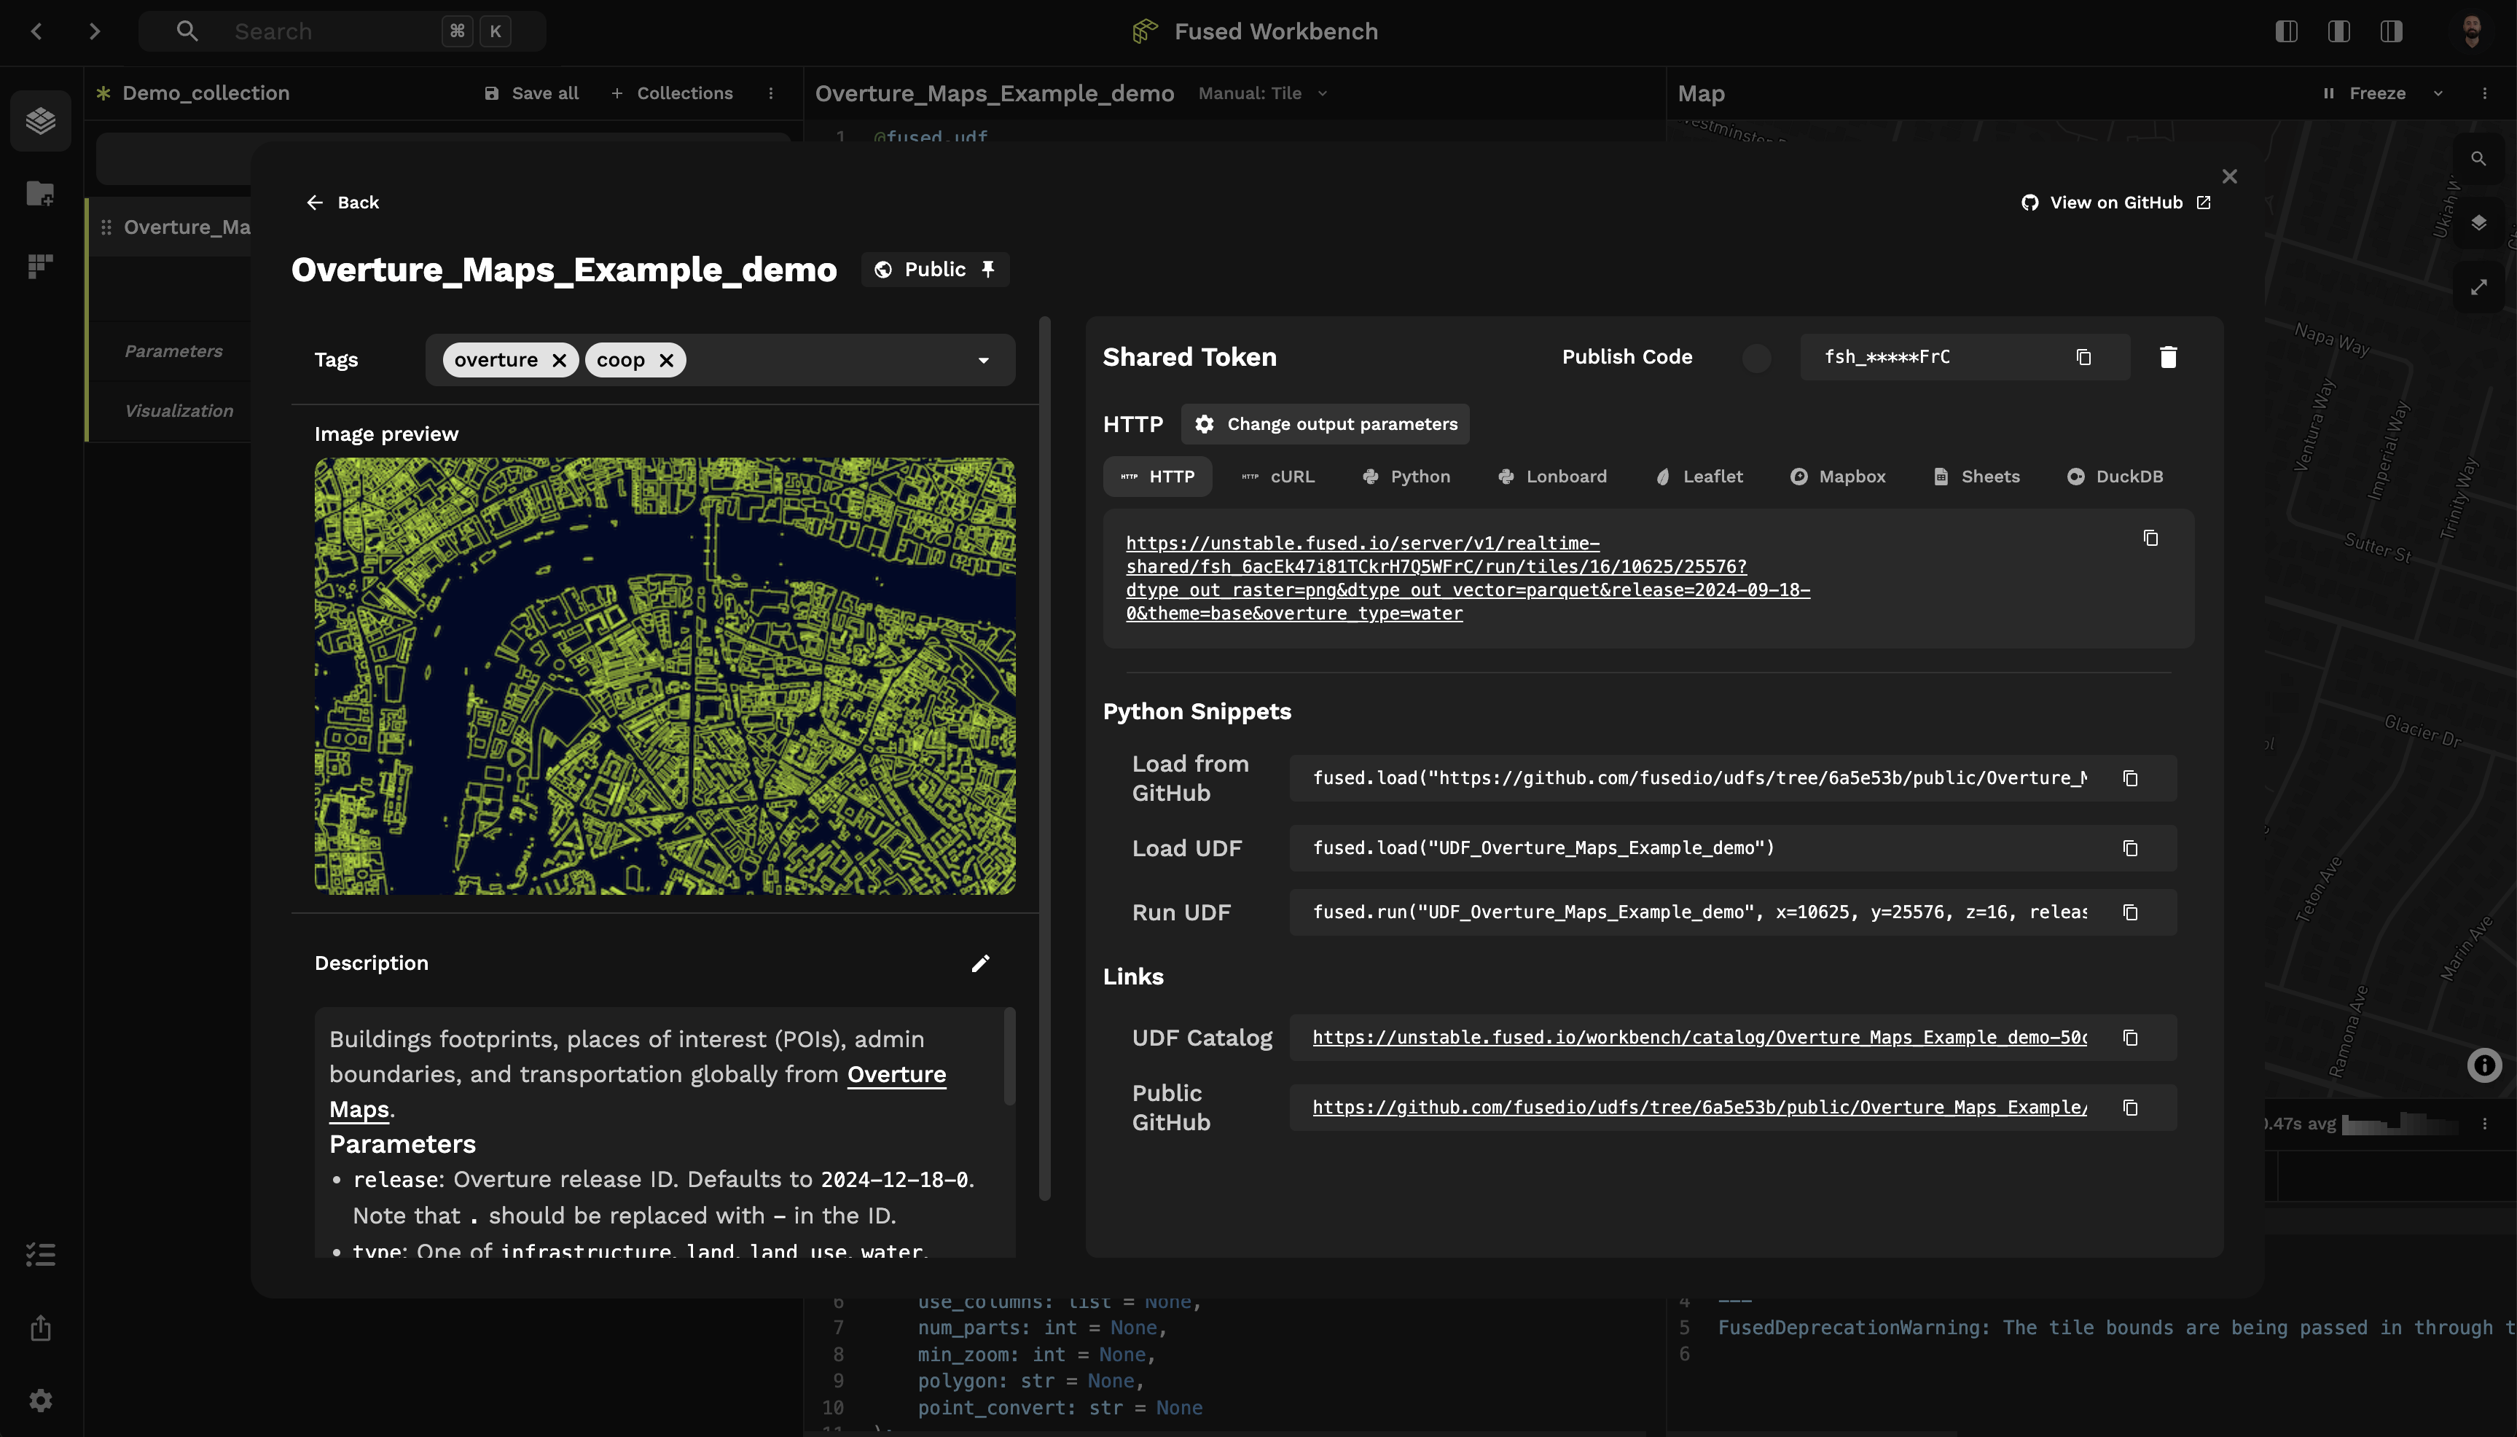This screenshot has width=2517, height=1437.
Task: Edit the description with pencil icon
Action: pos(980,963)
